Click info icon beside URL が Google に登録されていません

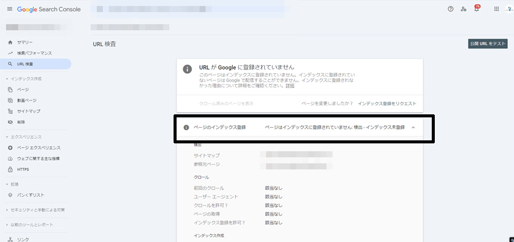(187, 69)
